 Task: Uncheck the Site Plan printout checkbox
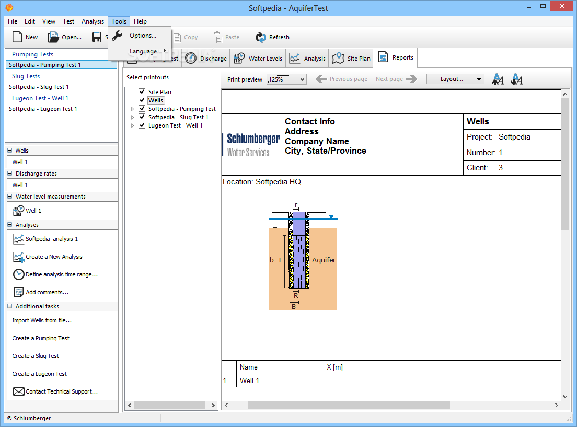[x=142, y=91]
